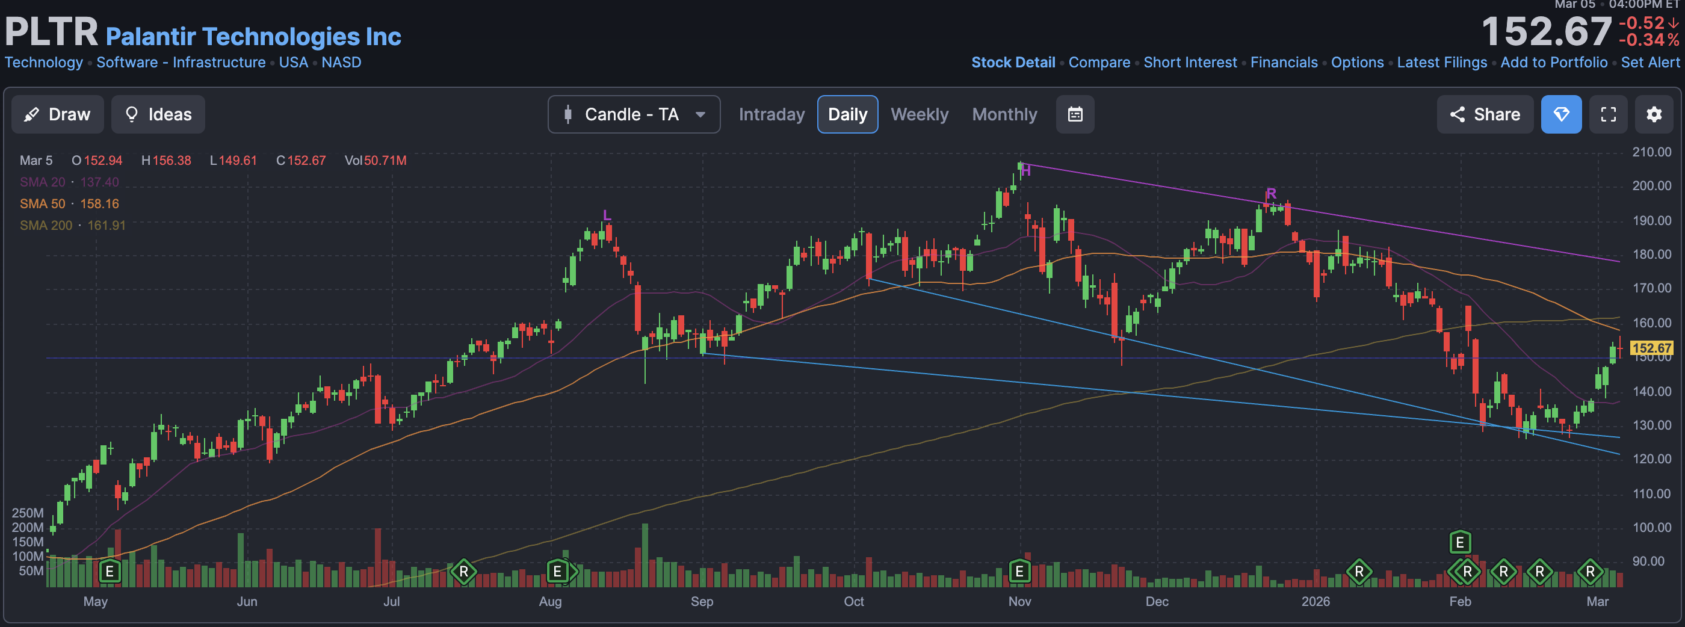Select the Daily timeframe

[x=848, y=114]
